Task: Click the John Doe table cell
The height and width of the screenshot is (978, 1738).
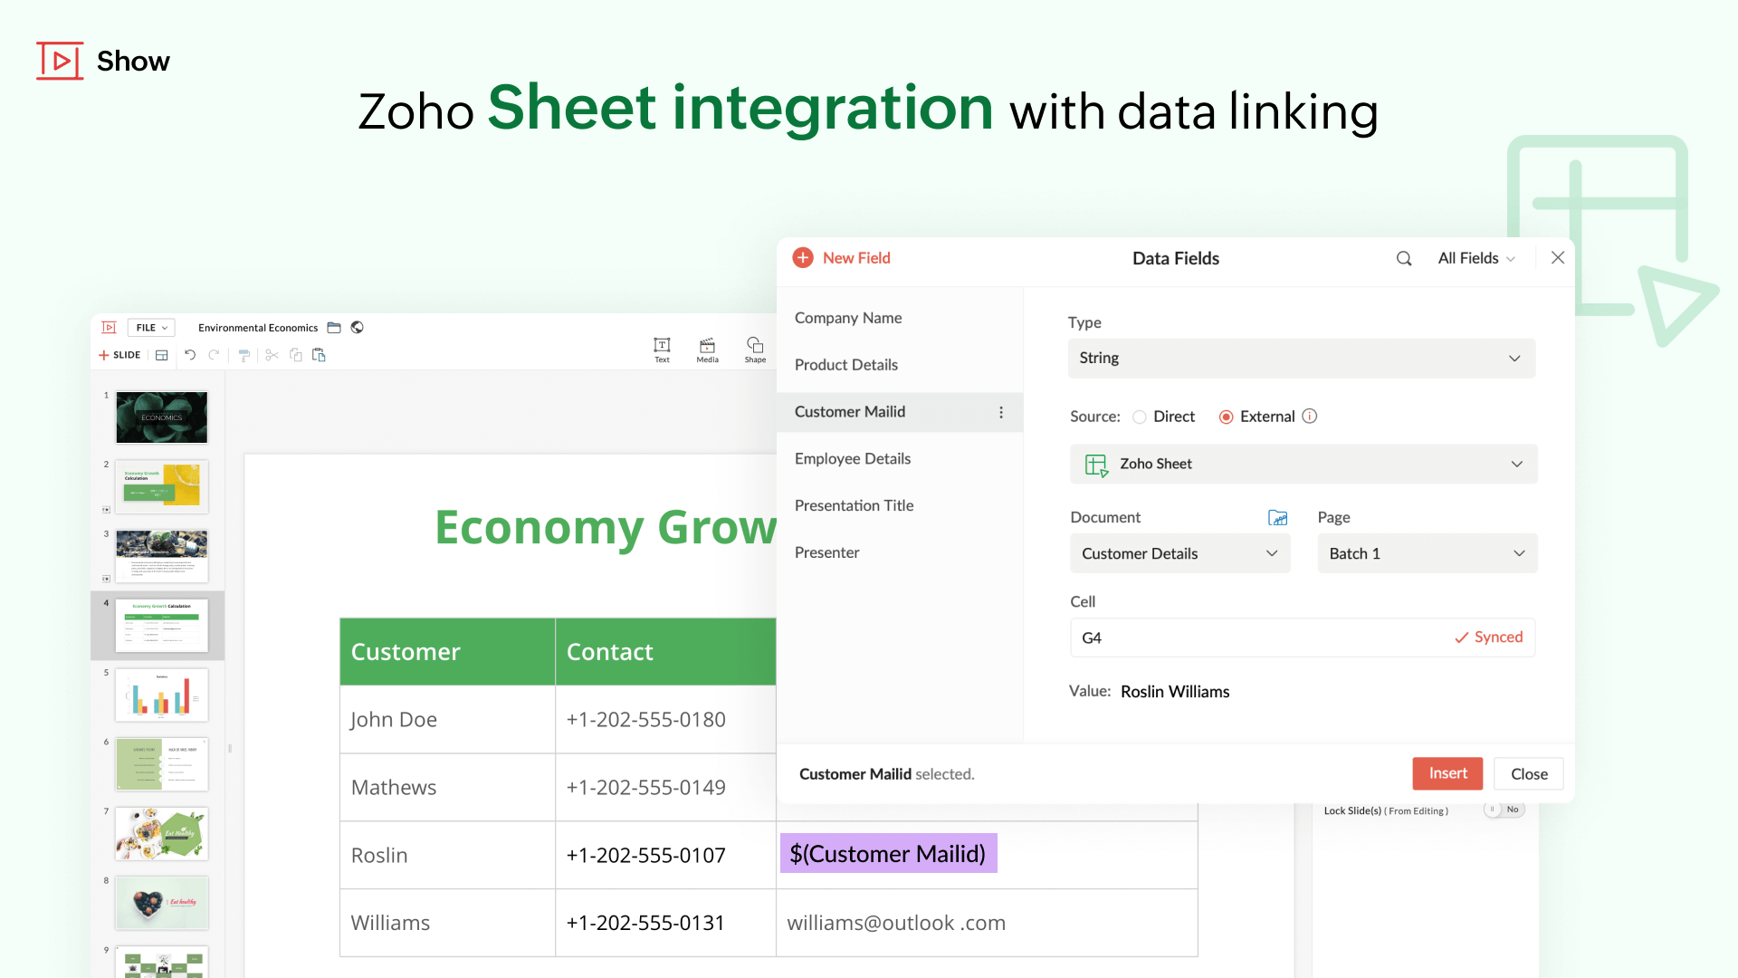Action: [447, 719]
